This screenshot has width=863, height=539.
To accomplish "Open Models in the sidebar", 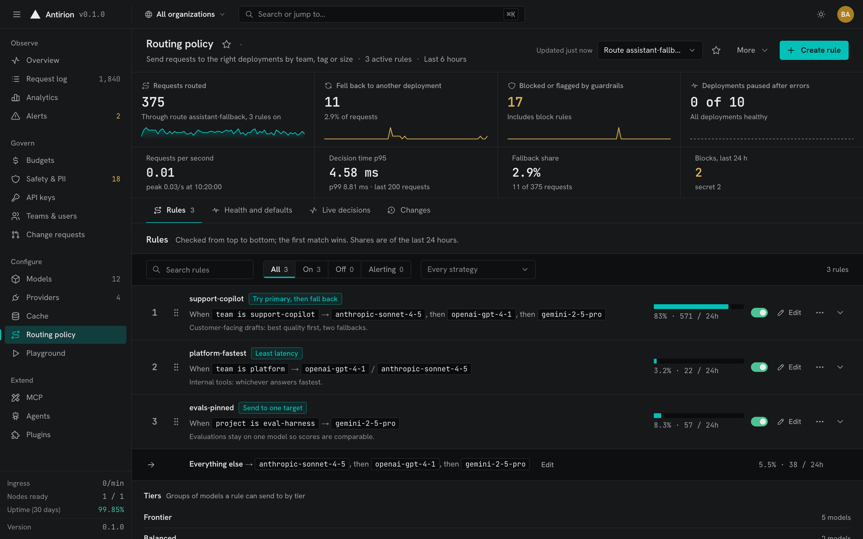I will (66, 279).
